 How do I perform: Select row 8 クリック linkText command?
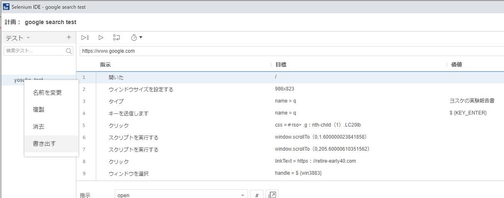click(x=119, y=161)
